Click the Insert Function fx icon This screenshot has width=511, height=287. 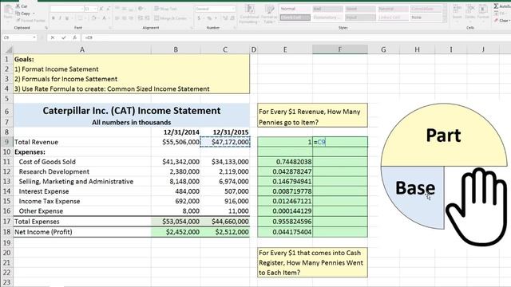pyautogui.click(x=74, y=37)
